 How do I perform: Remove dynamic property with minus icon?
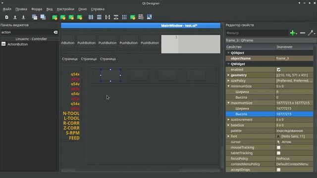point(303,33)
